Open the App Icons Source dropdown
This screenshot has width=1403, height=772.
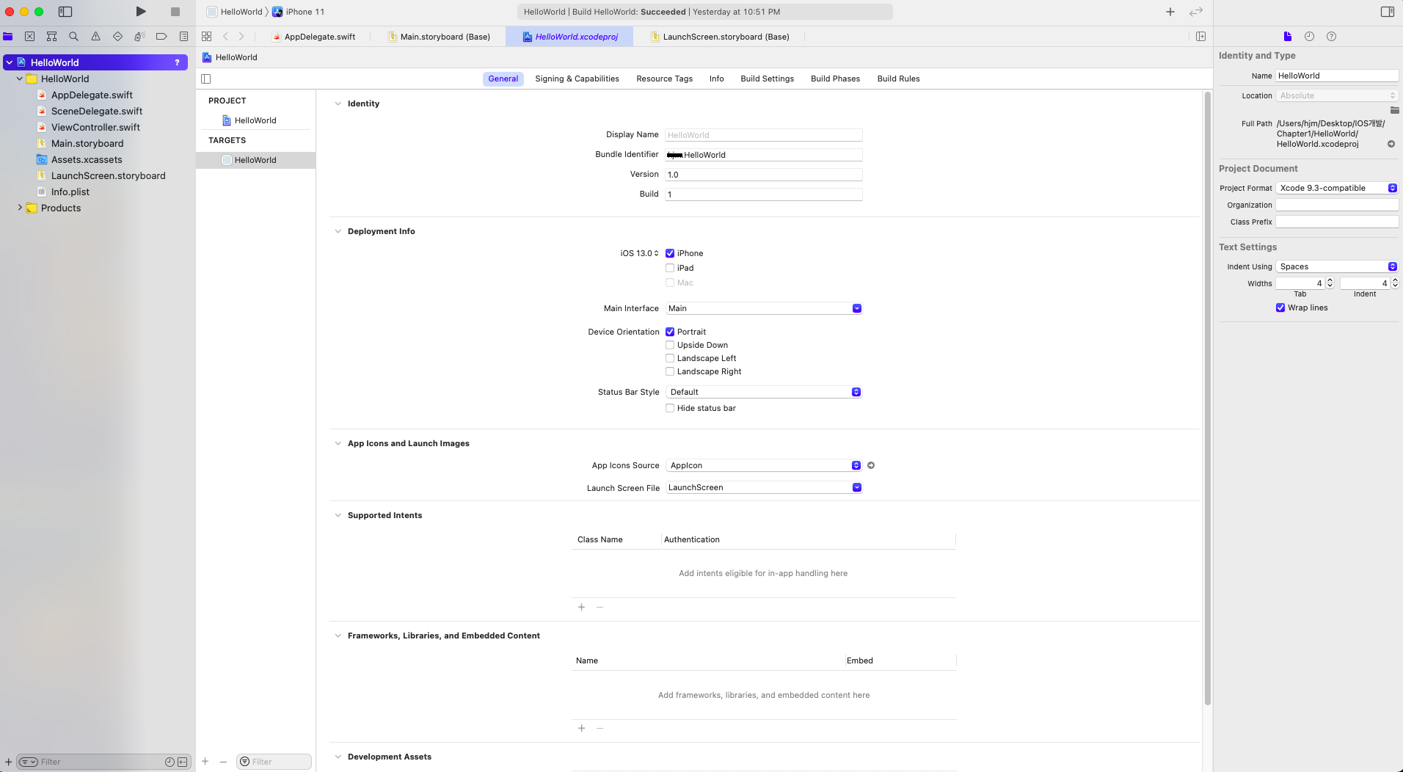coord(764,465)
